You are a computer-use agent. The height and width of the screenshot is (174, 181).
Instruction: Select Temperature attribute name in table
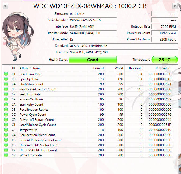click(28, 130)
